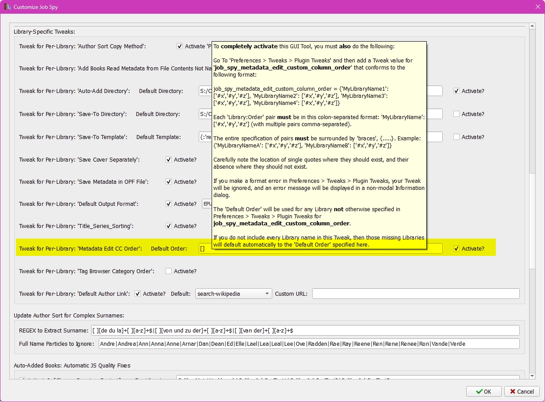The height and width of the screenshot is (402, 545).
Task: Enable Activate checkbox for 'Save-To Directory'
Action: [456, 114]
